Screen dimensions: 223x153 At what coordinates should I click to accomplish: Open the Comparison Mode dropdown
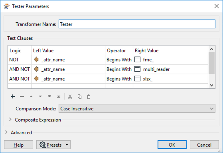point(137,108)
